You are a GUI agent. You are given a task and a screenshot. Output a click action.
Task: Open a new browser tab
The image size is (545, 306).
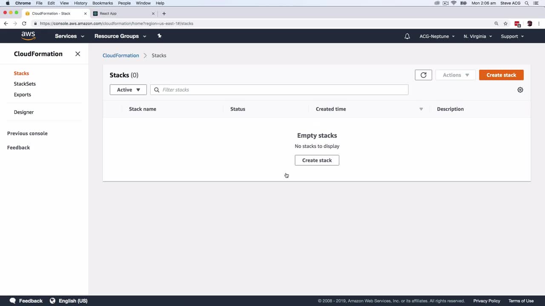(164, 14)
